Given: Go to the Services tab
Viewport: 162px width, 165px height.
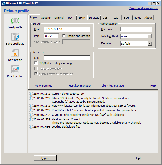Looking at the screenshot, I should pyautogui.click(x=94, y=18).
